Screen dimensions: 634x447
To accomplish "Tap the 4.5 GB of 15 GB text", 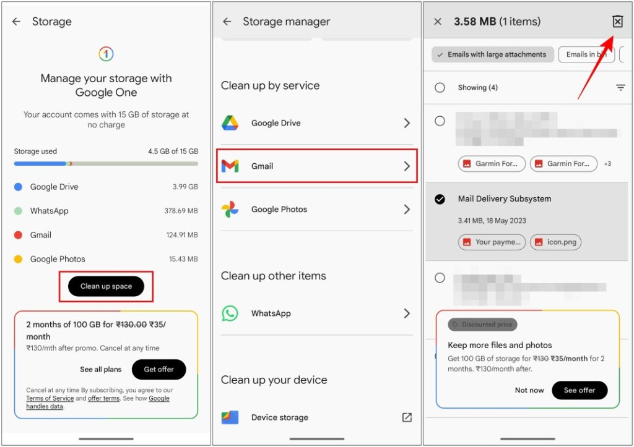I will click(173, 151).
